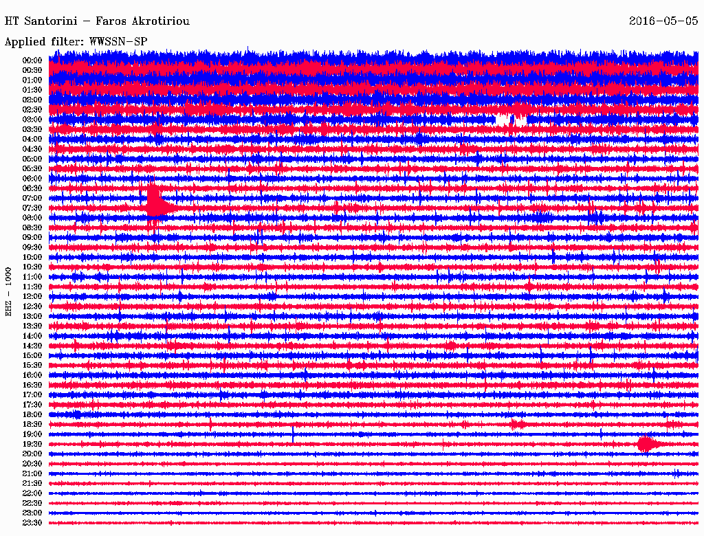Select the 01:30 time label
This screenshot has width=704, height=536.
pos(32,90)
